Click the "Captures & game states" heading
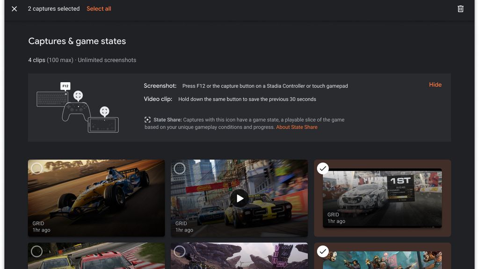This screenshot has width=479, height=269. 77,41
